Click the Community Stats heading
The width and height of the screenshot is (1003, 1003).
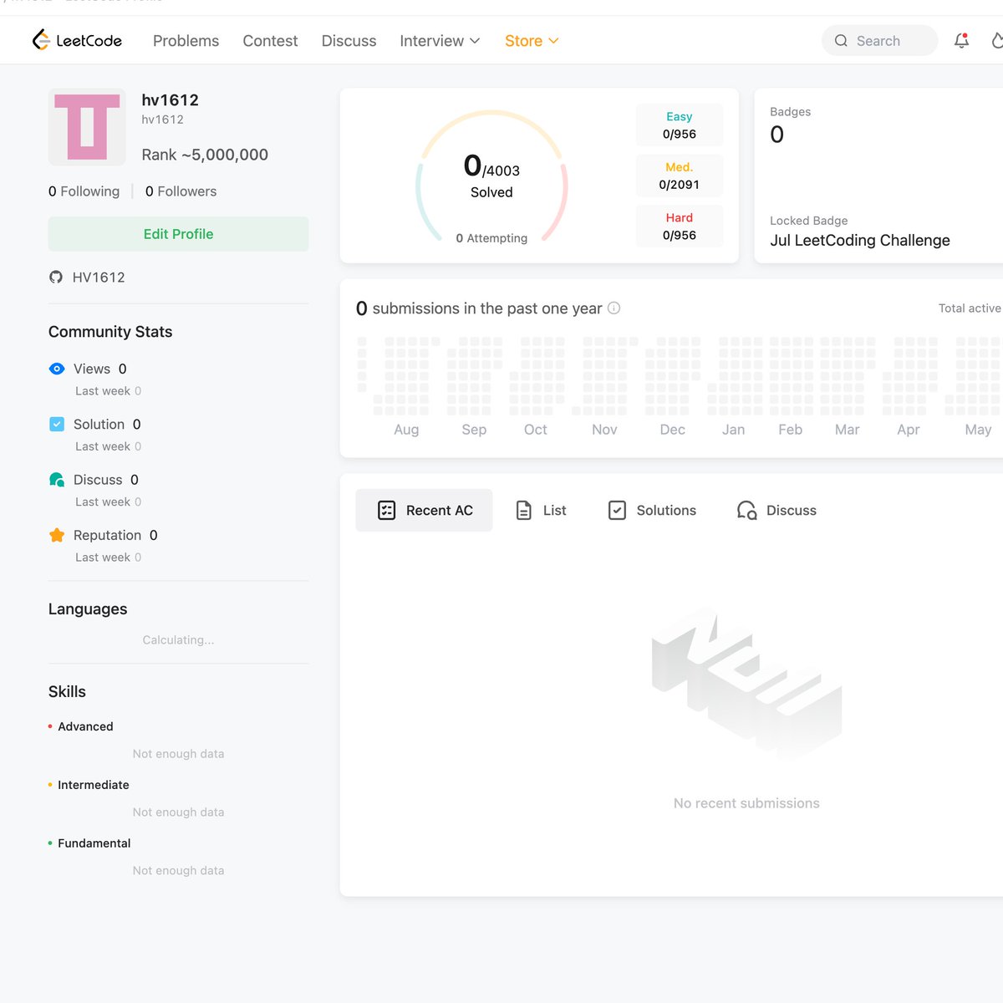[x=110, y=332]
